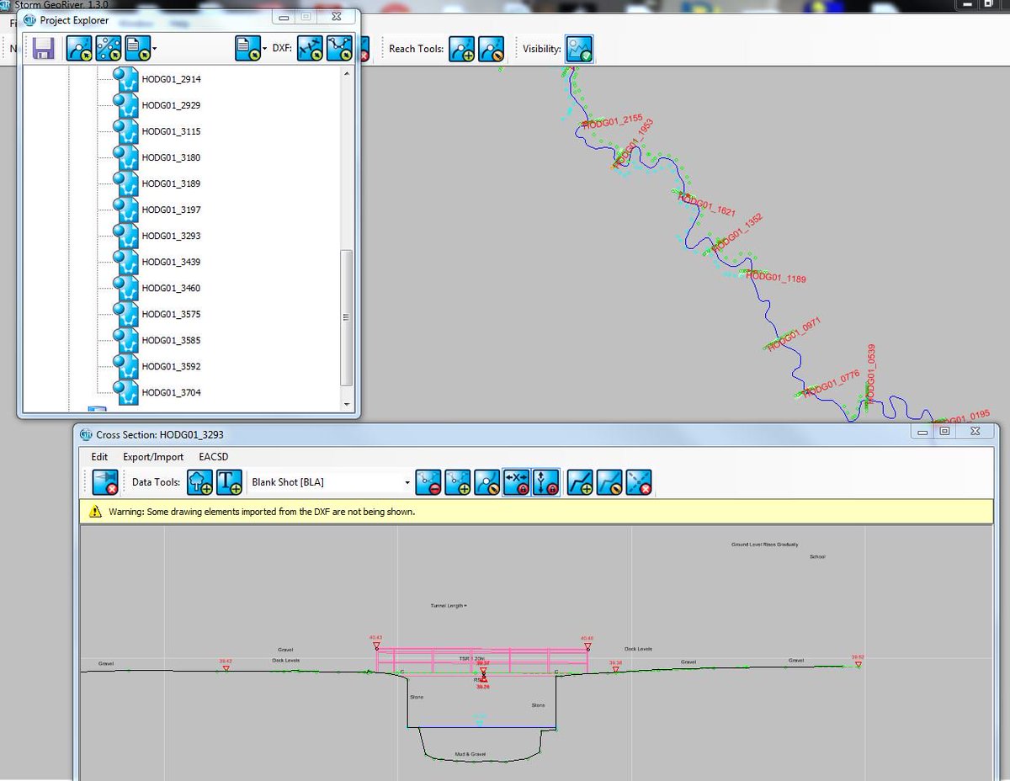Click the document import icon left of the DXF label
Screen dimensions: 1010x781
pos(247,48)
